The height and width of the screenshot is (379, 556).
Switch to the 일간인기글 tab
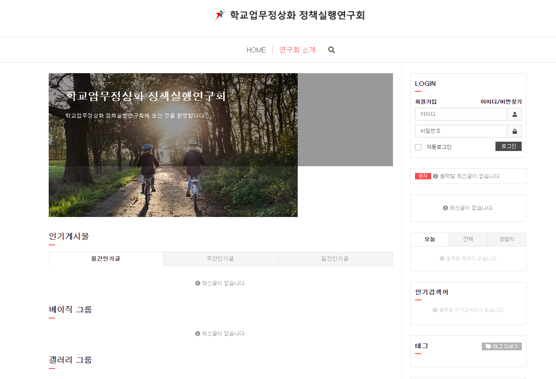tap(335, 259)
